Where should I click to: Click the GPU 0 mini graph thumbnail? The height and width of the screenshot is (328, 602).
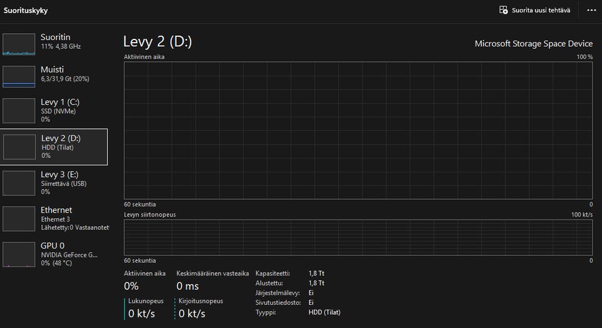point(19,254)
